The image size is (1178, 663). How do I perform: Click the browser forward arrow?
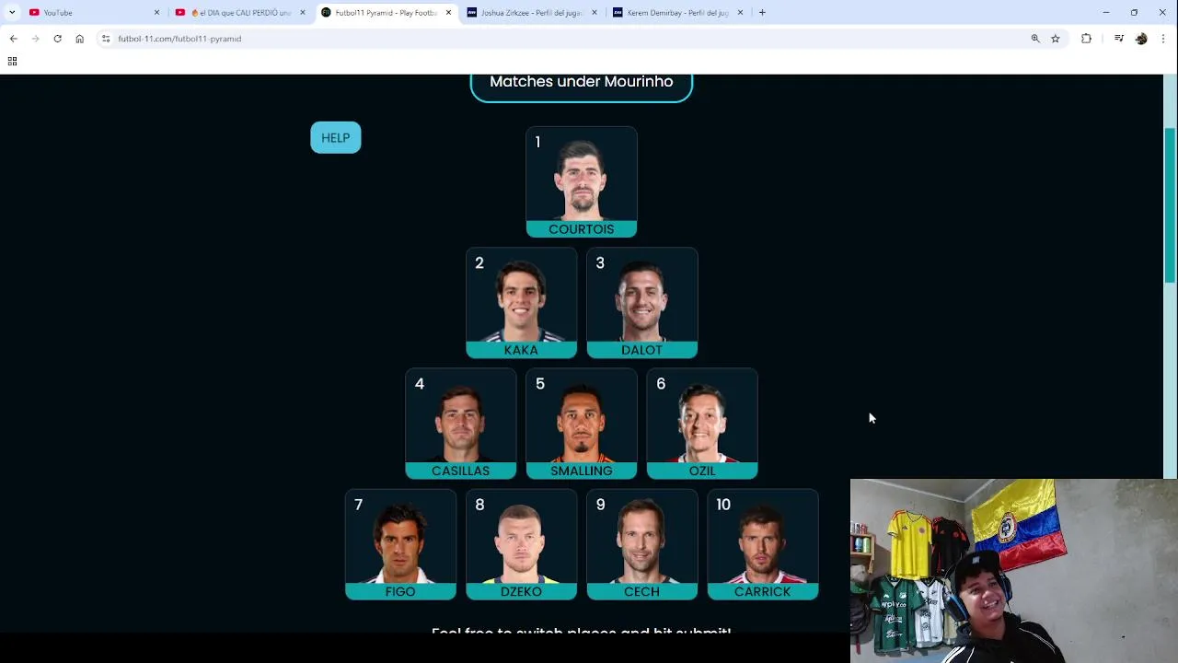(35, 39)
